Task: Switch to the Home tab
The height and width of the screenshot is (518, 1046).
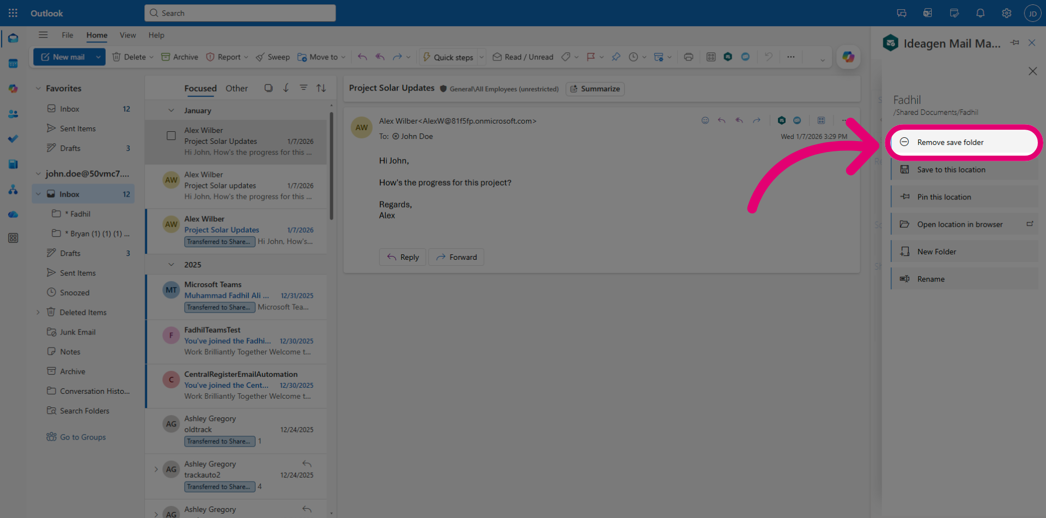Action: coord(97,35)
